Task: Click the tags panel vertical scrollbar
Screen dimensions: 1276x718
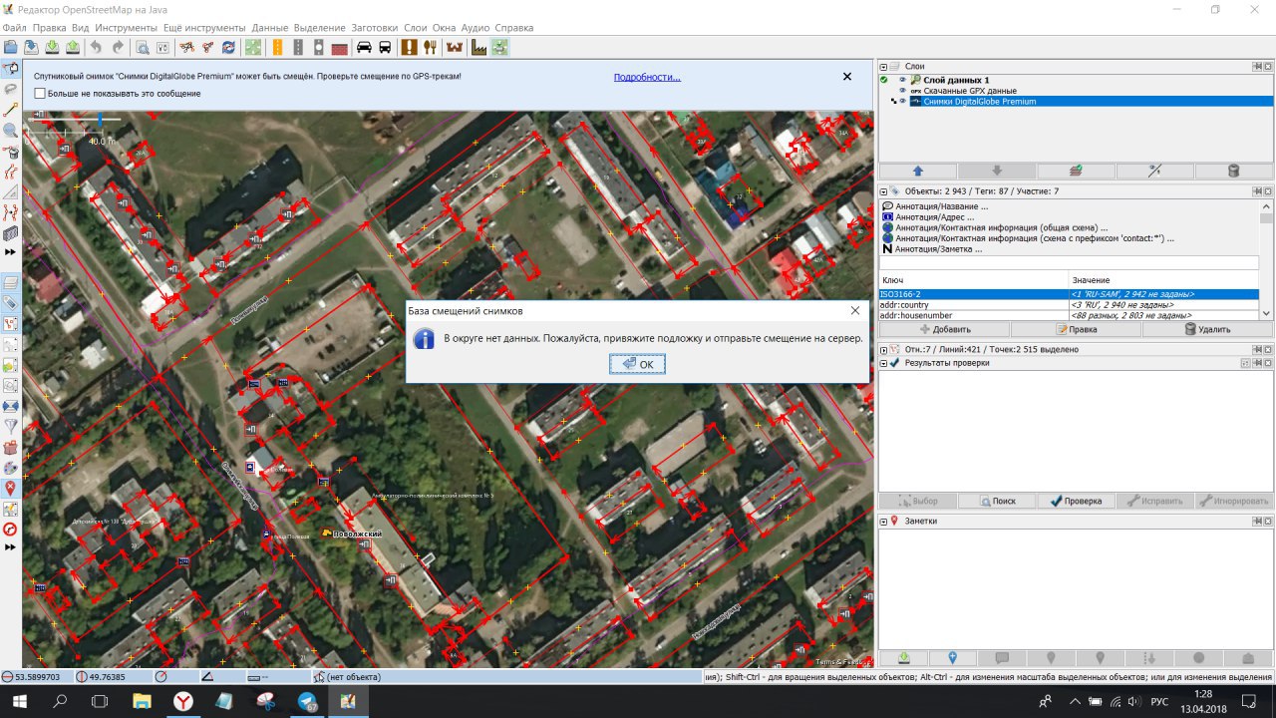Action: click(1267, 260)
